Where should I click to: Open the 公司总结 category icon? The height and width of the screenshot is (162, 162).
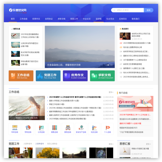(41, 129)
